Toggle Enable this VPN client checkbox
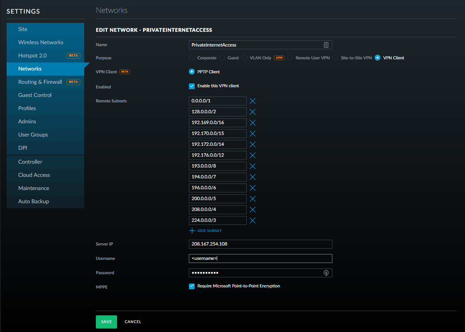Screen dimensions: 465x332 coord(192,86)
